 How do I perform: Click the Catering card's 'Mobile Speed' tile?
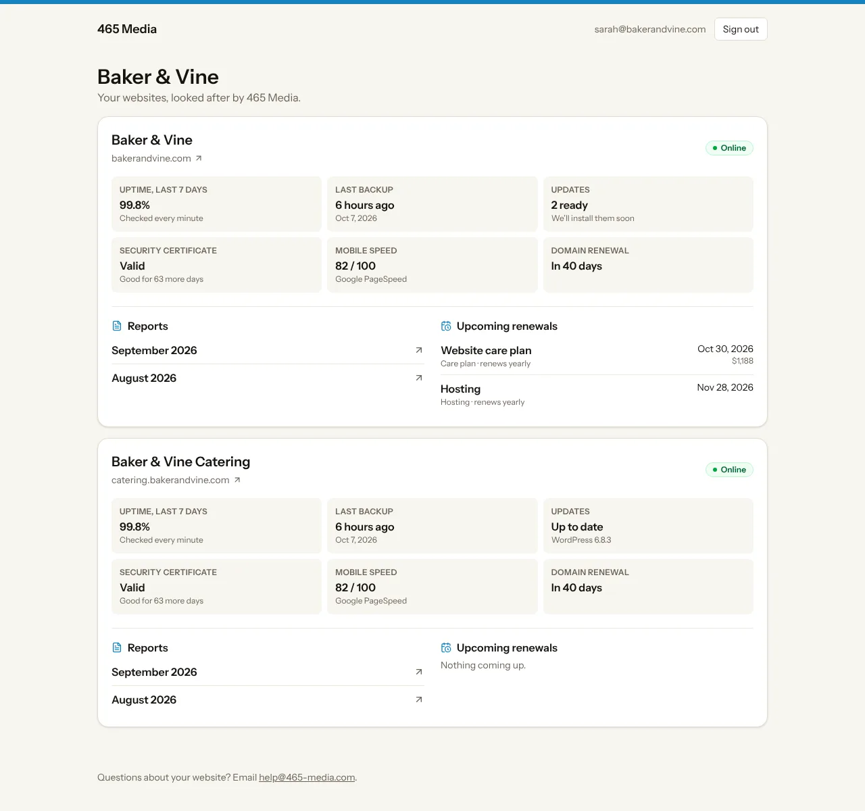pos(432,587)
